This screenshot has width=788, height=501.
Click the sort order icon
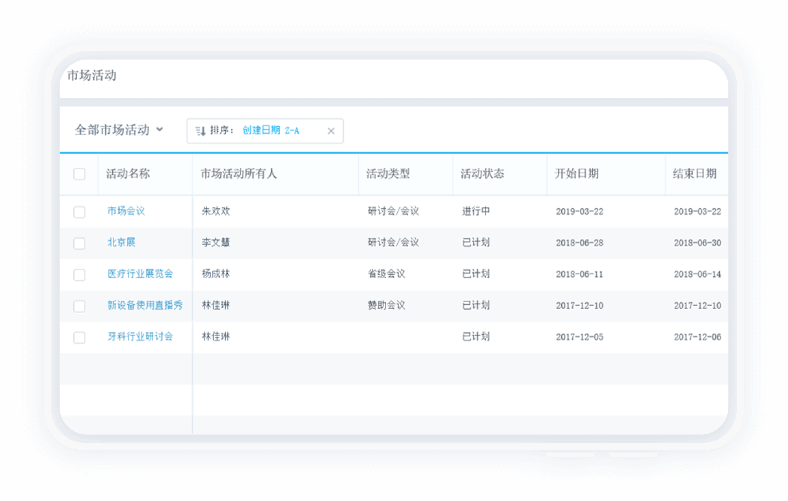[x=200, y=131]
